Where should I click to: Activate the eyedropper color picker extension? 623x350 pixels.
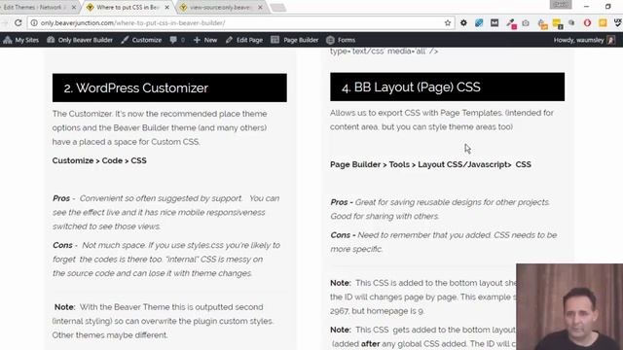(x=511, y=23)
